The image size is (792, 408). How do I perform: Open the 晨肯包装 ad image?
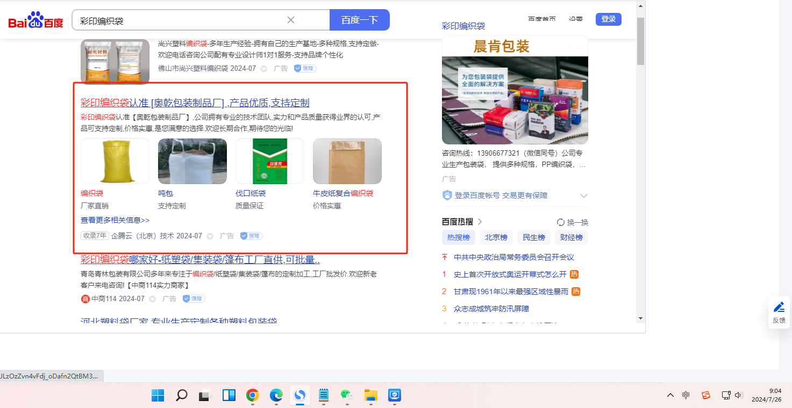click(515, 90)
